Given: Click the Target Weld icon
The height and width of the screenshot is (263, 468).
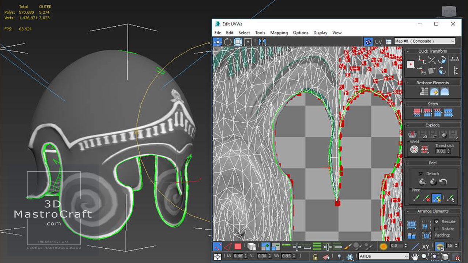Looking at the screenshot, I should (x=414, y=149).
